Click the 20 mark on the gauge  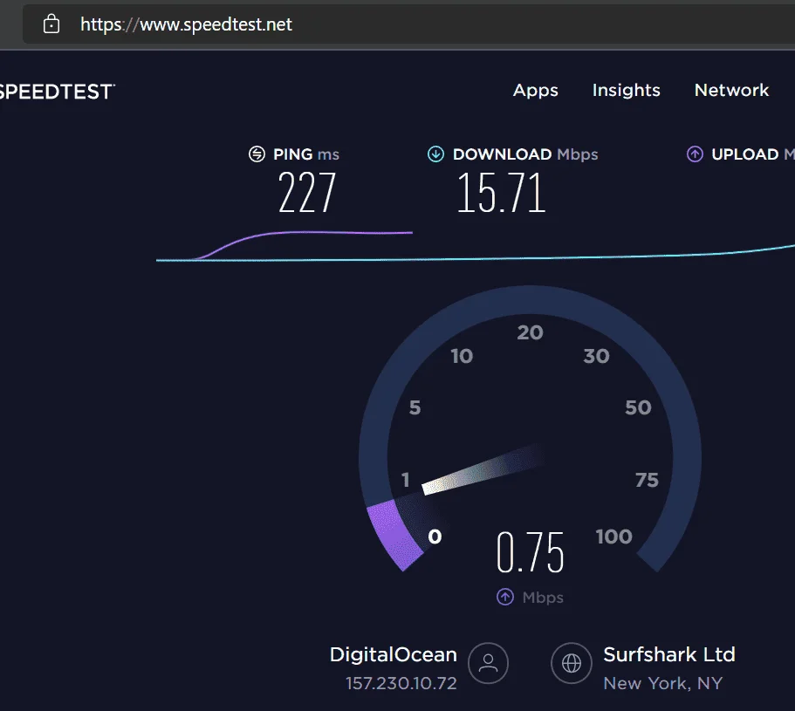(530, 332)
